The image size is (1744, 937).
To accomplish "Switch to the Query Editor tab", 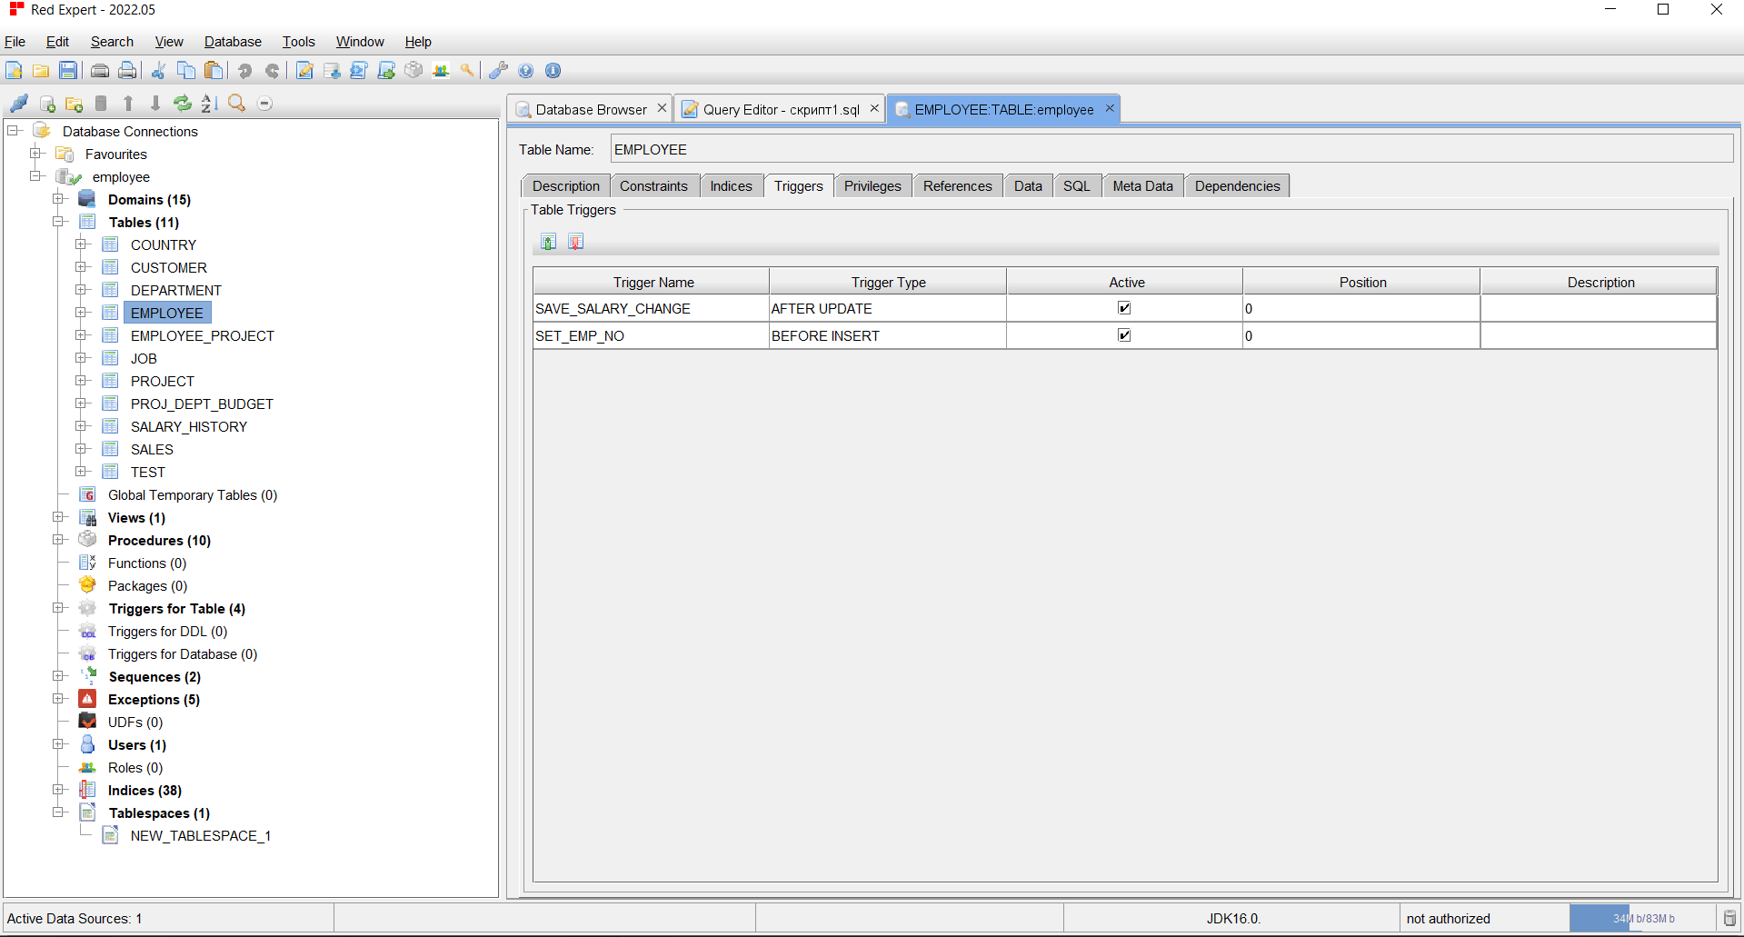I will pos(780,110).
